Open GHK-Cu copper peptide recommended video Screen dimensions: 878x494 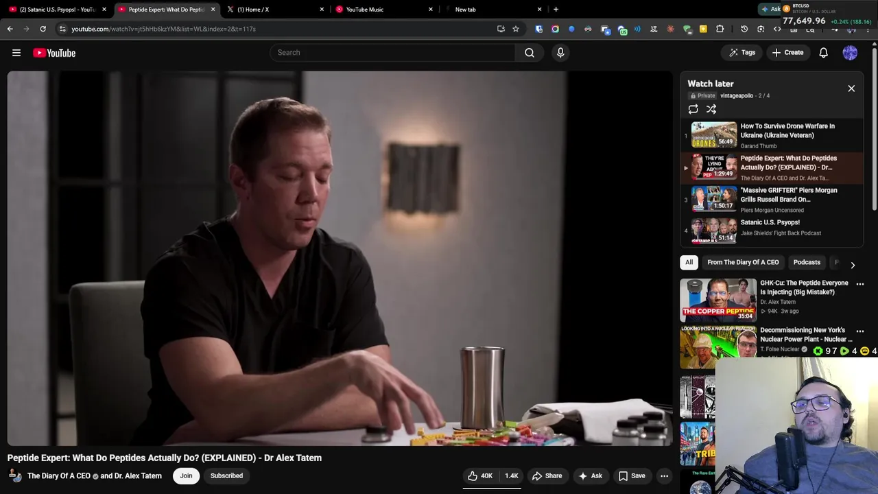[x=718, y=301]
